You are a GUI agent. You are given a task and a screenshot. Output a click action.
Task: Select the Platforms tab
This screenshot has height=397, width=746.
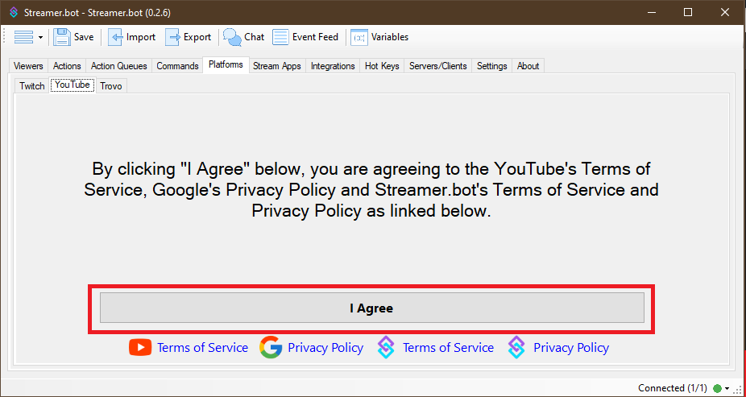(x=226, y=64)
